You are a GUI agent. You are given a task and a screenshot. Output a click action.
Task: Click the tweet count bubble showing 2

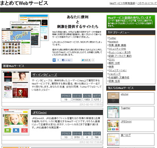[x=93, y=60]
